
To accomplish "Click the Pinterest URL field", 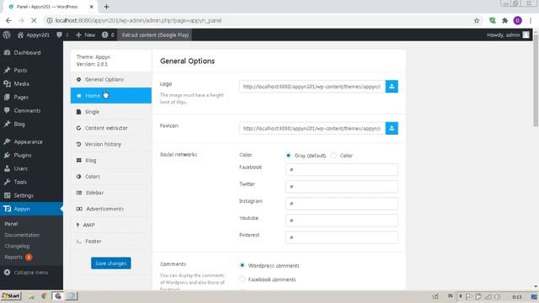I will (342, 237).
